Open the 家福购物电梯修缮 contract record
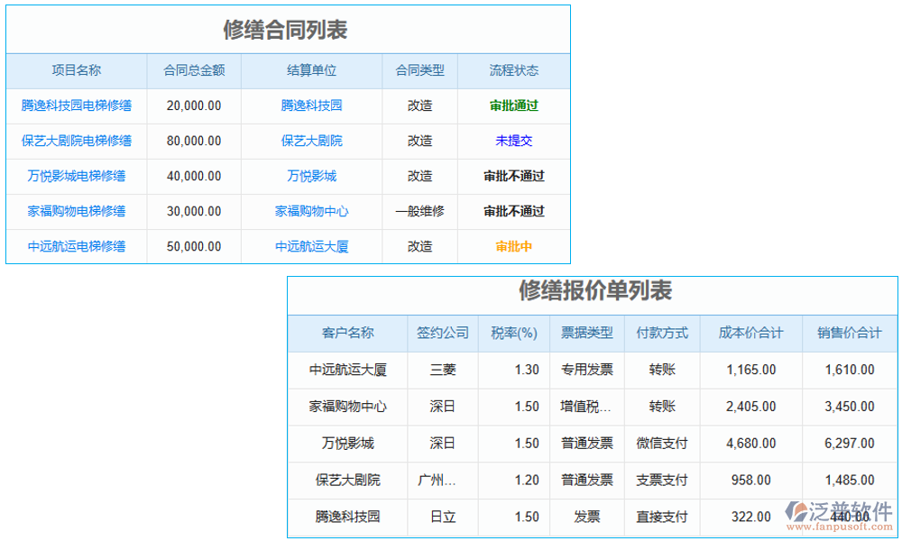The image size is (902, 541). click(77, 211)
